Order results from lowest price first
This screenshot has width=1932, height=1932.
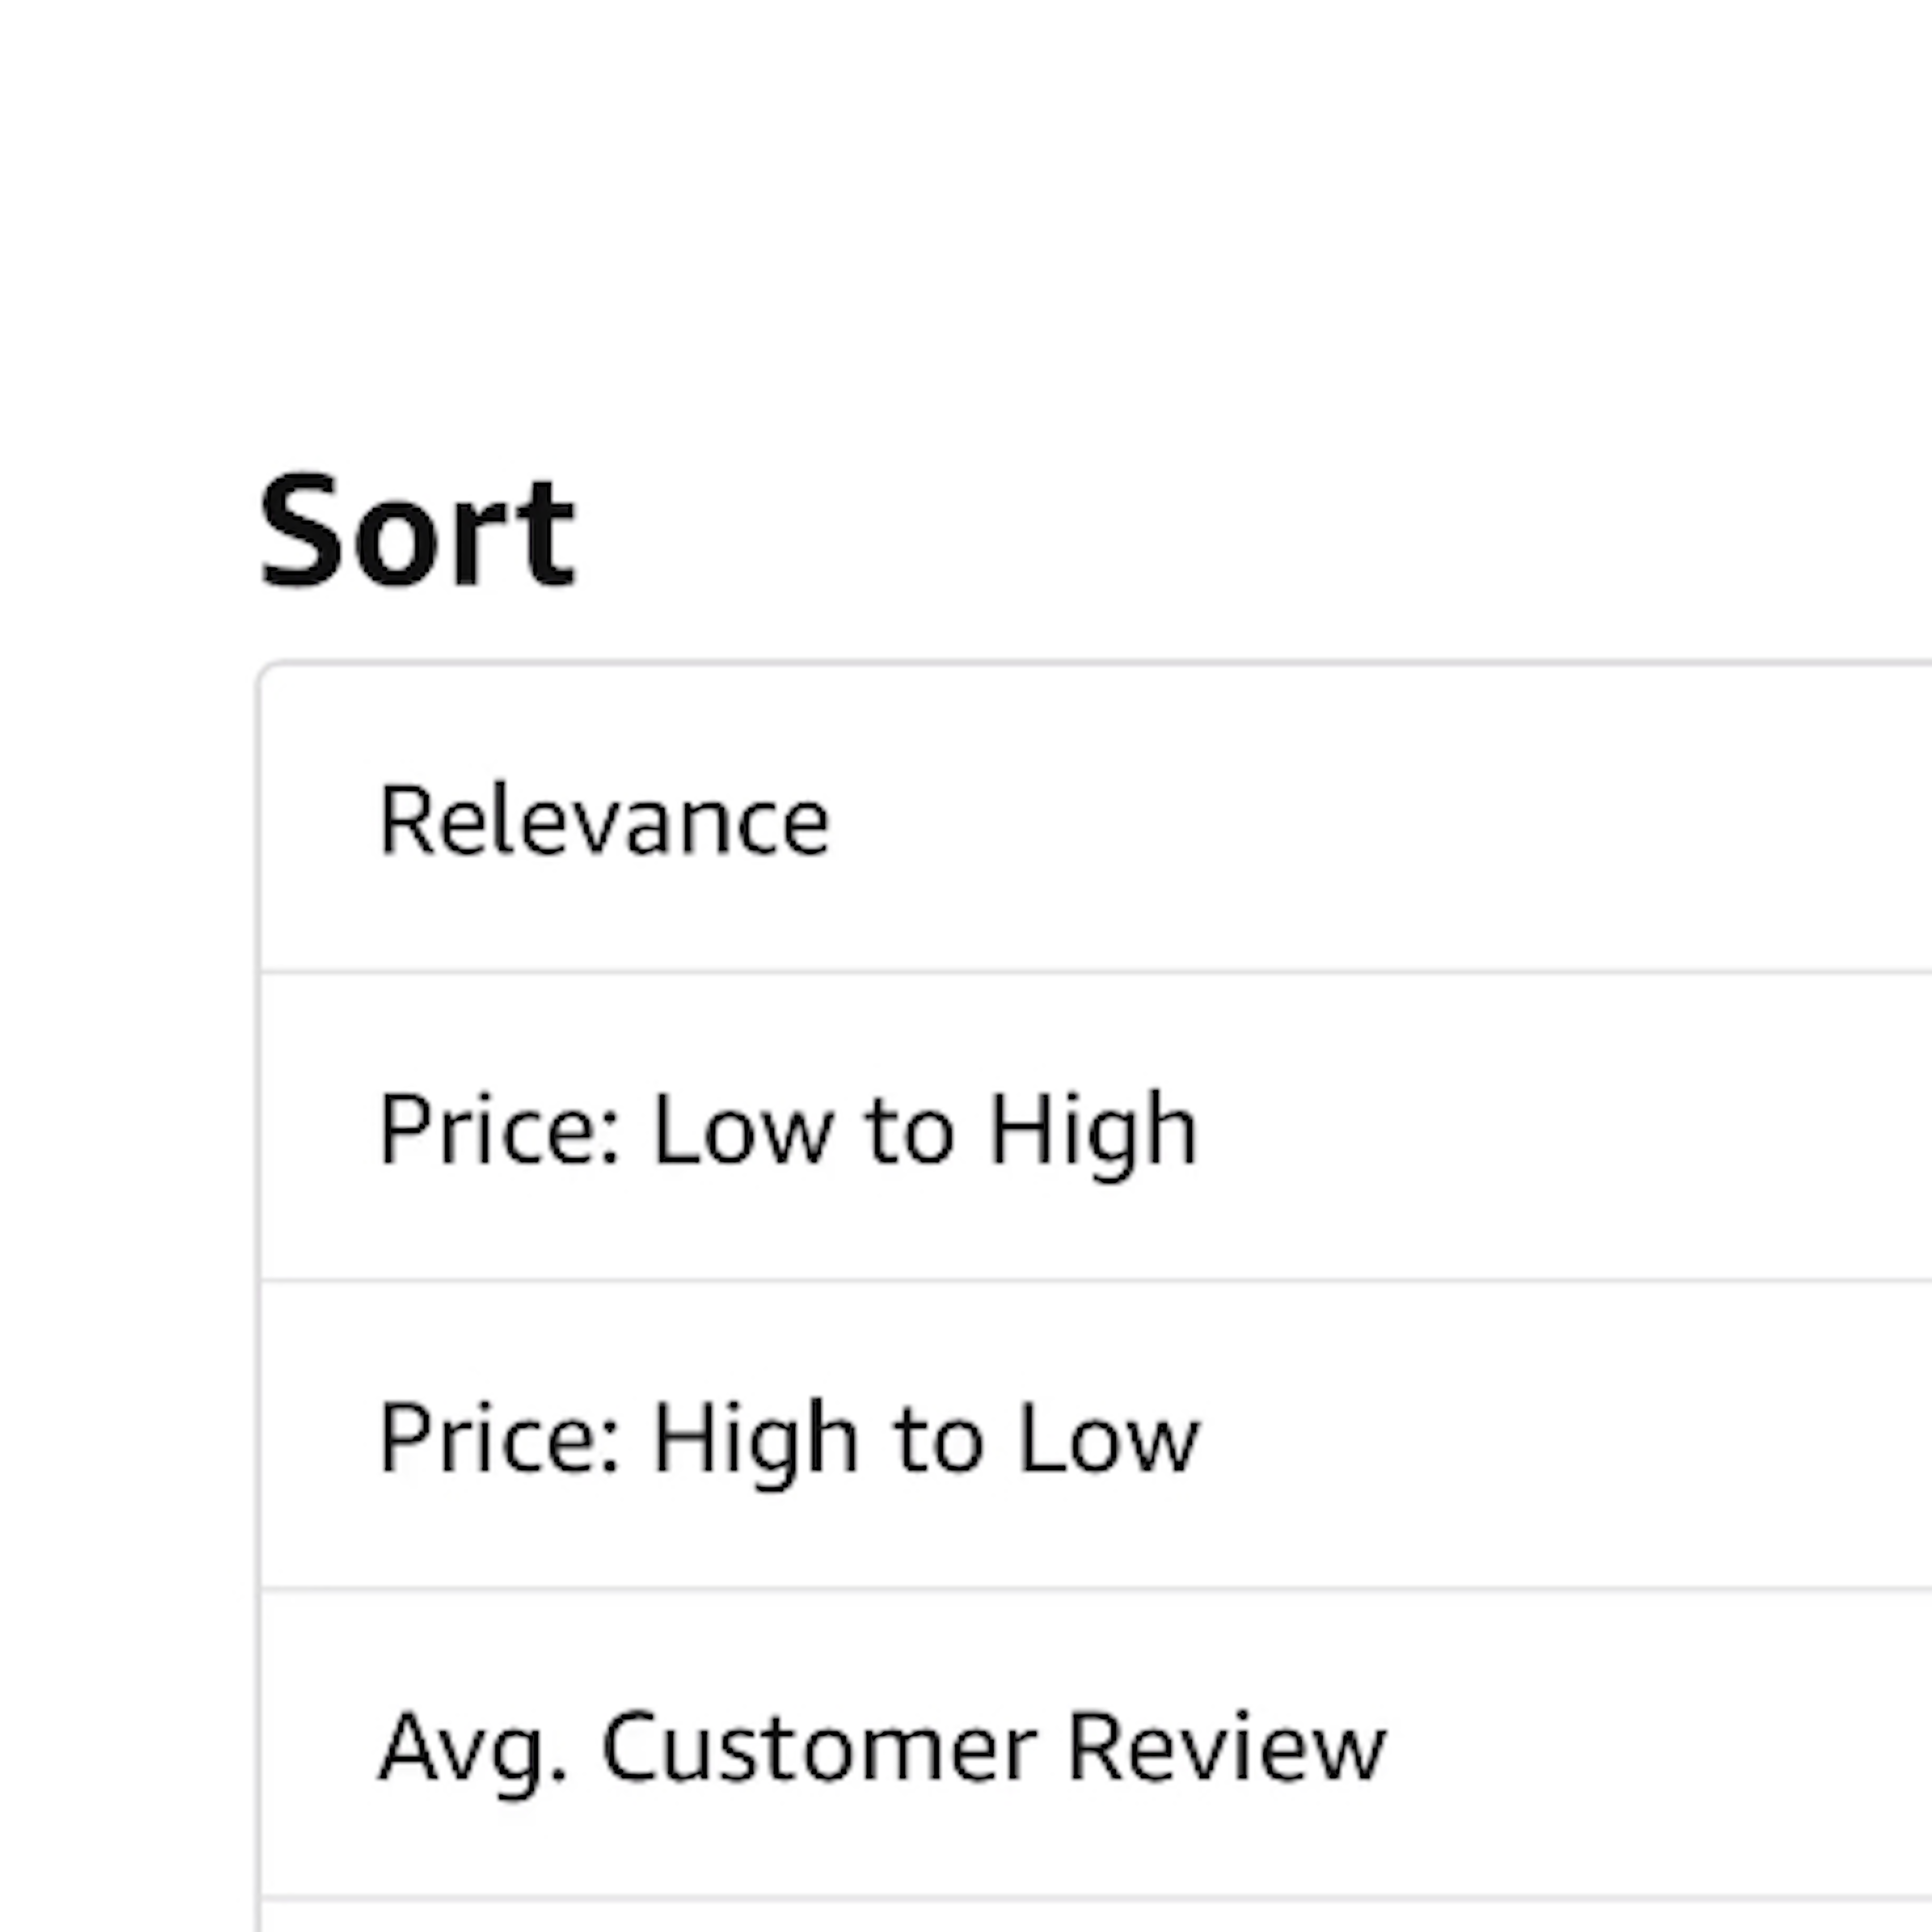click(788, 1129)
